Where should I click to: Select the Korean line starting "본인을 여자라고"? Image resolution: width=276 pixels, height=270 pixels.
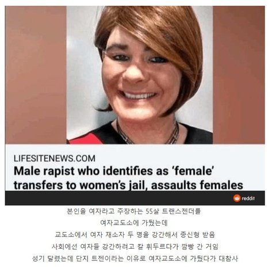tap(133, 211)
